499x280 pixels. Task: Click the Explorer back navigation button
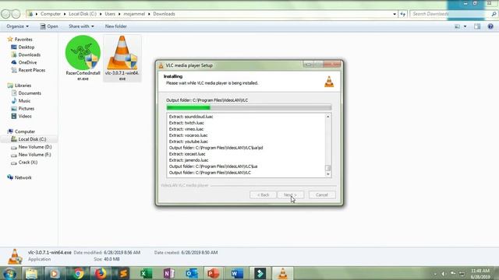pos(5,14)
